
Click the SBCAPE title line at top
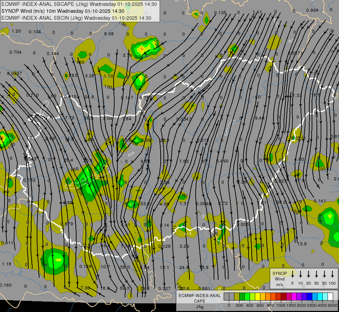(x=79, y=5)
